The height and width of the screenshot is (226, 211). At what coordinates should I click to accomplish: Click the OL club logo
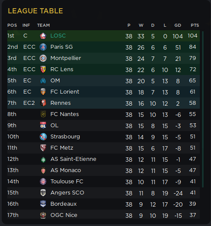(x=43, y=126)
